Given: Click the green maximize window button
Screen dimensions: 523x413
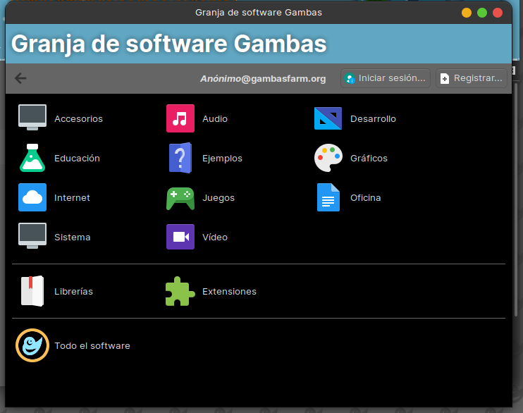Looking at the screenshot, I should tap(482, 13).
